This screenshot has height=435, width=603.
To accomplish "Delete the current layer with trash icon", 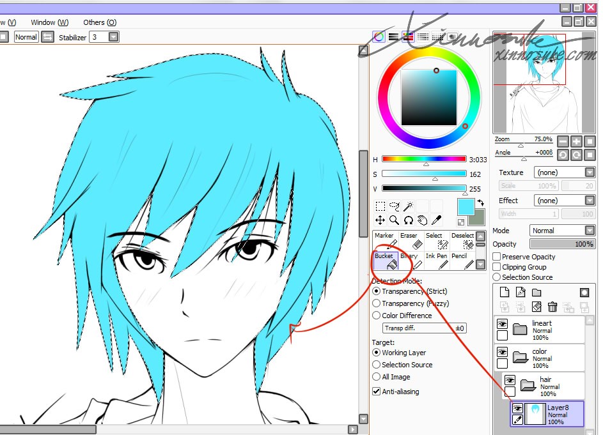I will pyautogui.click(x=552, y=307).
